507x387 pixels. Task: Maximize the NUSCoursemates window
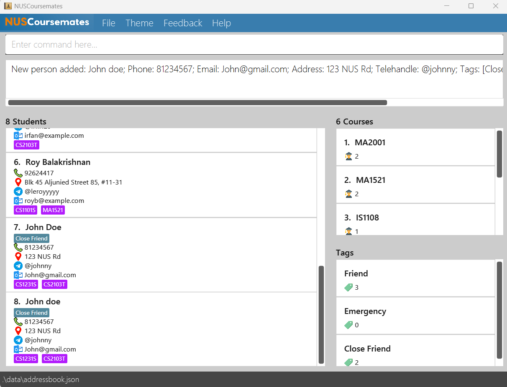(x=471, y=6)
